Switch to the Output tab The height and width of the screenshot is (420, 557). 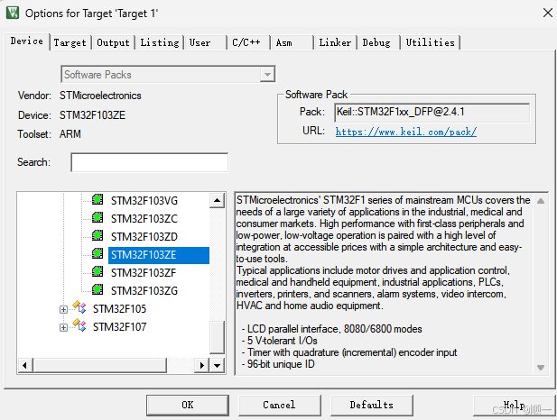click(113, 42)
